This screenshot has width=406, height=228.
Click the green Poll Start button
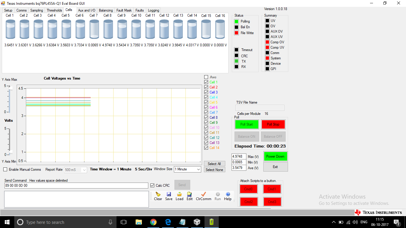click(247, 124)
